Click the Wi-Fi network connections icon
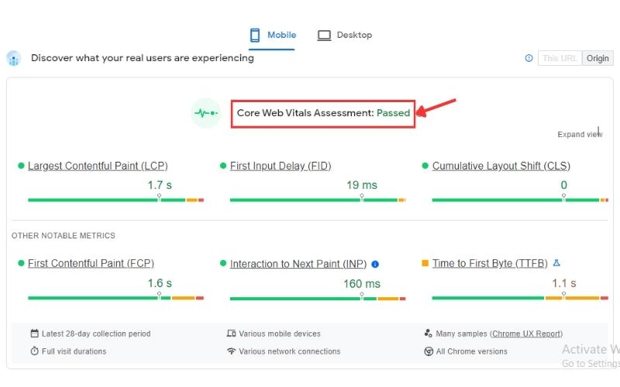 click(x=231, y=351)
